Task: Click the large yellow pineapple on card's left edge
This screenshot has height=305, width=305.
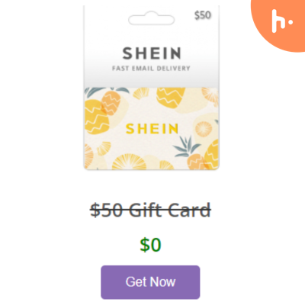Action: coord(95,117)
